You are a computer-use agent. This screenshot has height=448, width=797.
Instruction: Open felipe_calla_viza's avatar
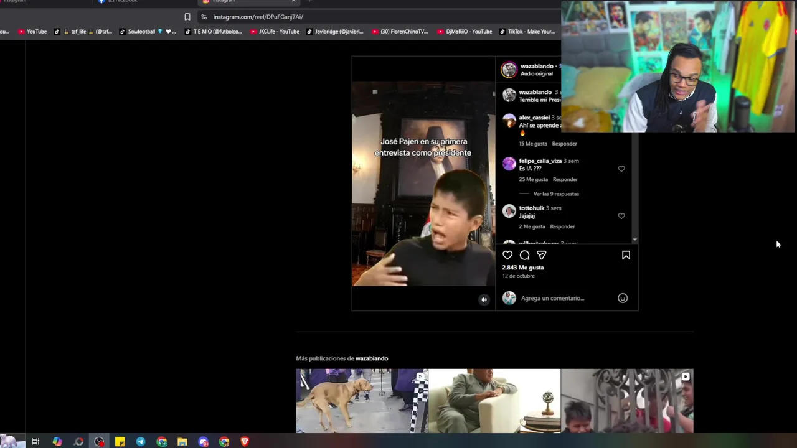tap(509, 164)
